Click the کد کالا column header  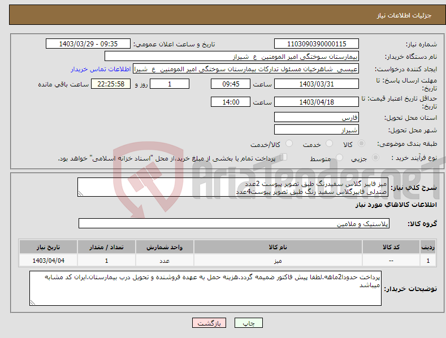[x=391, y=247]
